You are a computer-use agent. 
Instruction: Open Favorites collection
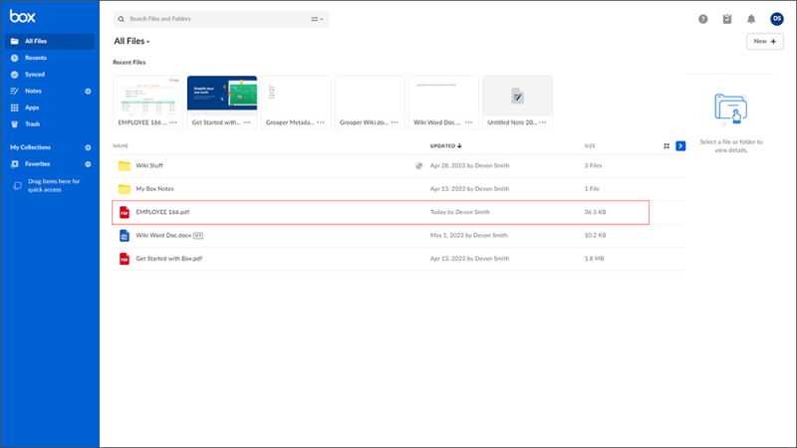[x=37, y=164]
